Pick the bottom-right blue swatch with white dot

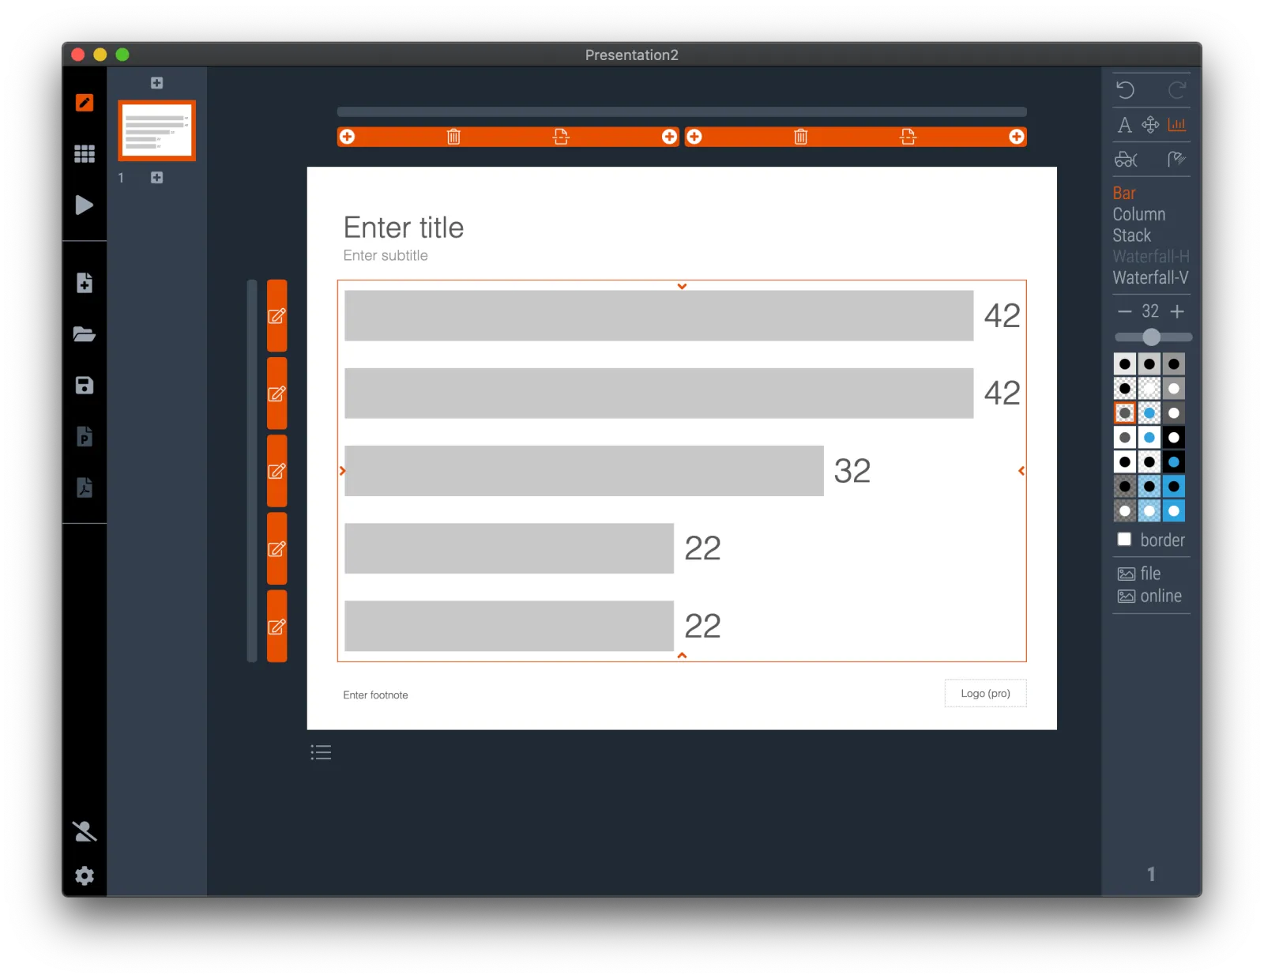pos(1174,511)
